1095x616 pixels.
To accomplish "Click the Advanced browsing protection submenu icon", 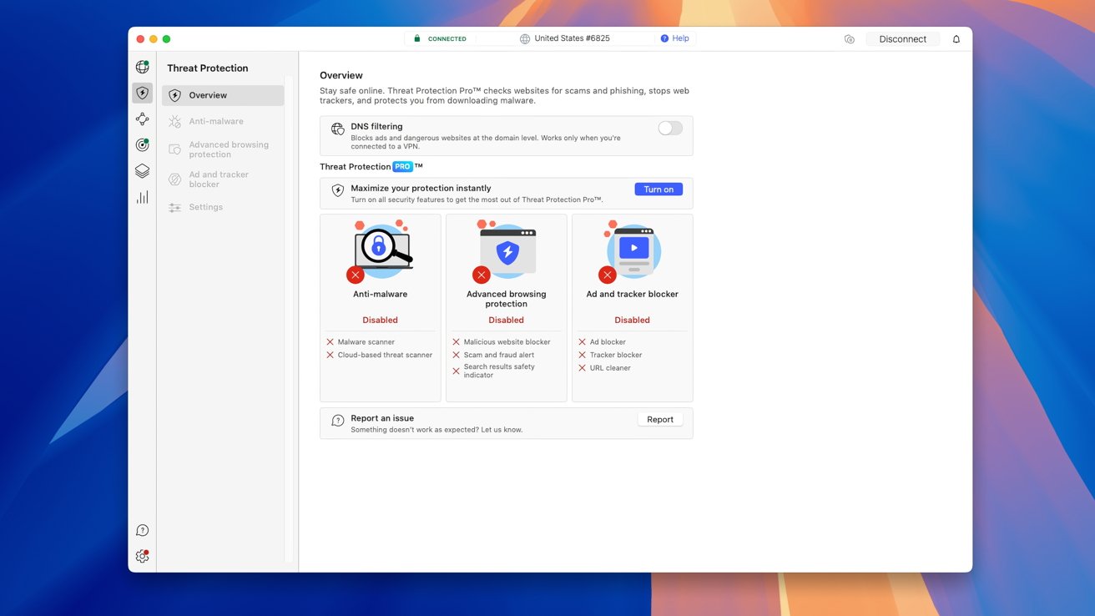I will [x=174, y=149].
